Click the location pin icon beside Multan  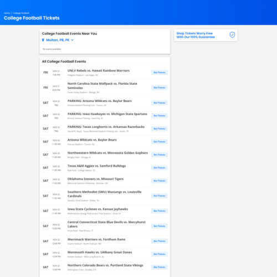pyautogui.click(x=43, y=40)
